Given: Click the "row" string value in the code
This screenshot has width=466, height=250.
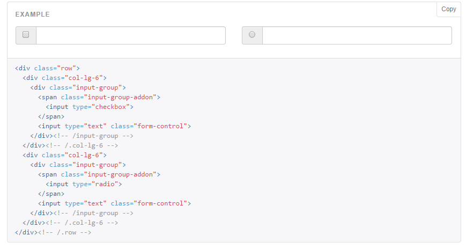Looking at the screenshot, I should pos(70,68).
